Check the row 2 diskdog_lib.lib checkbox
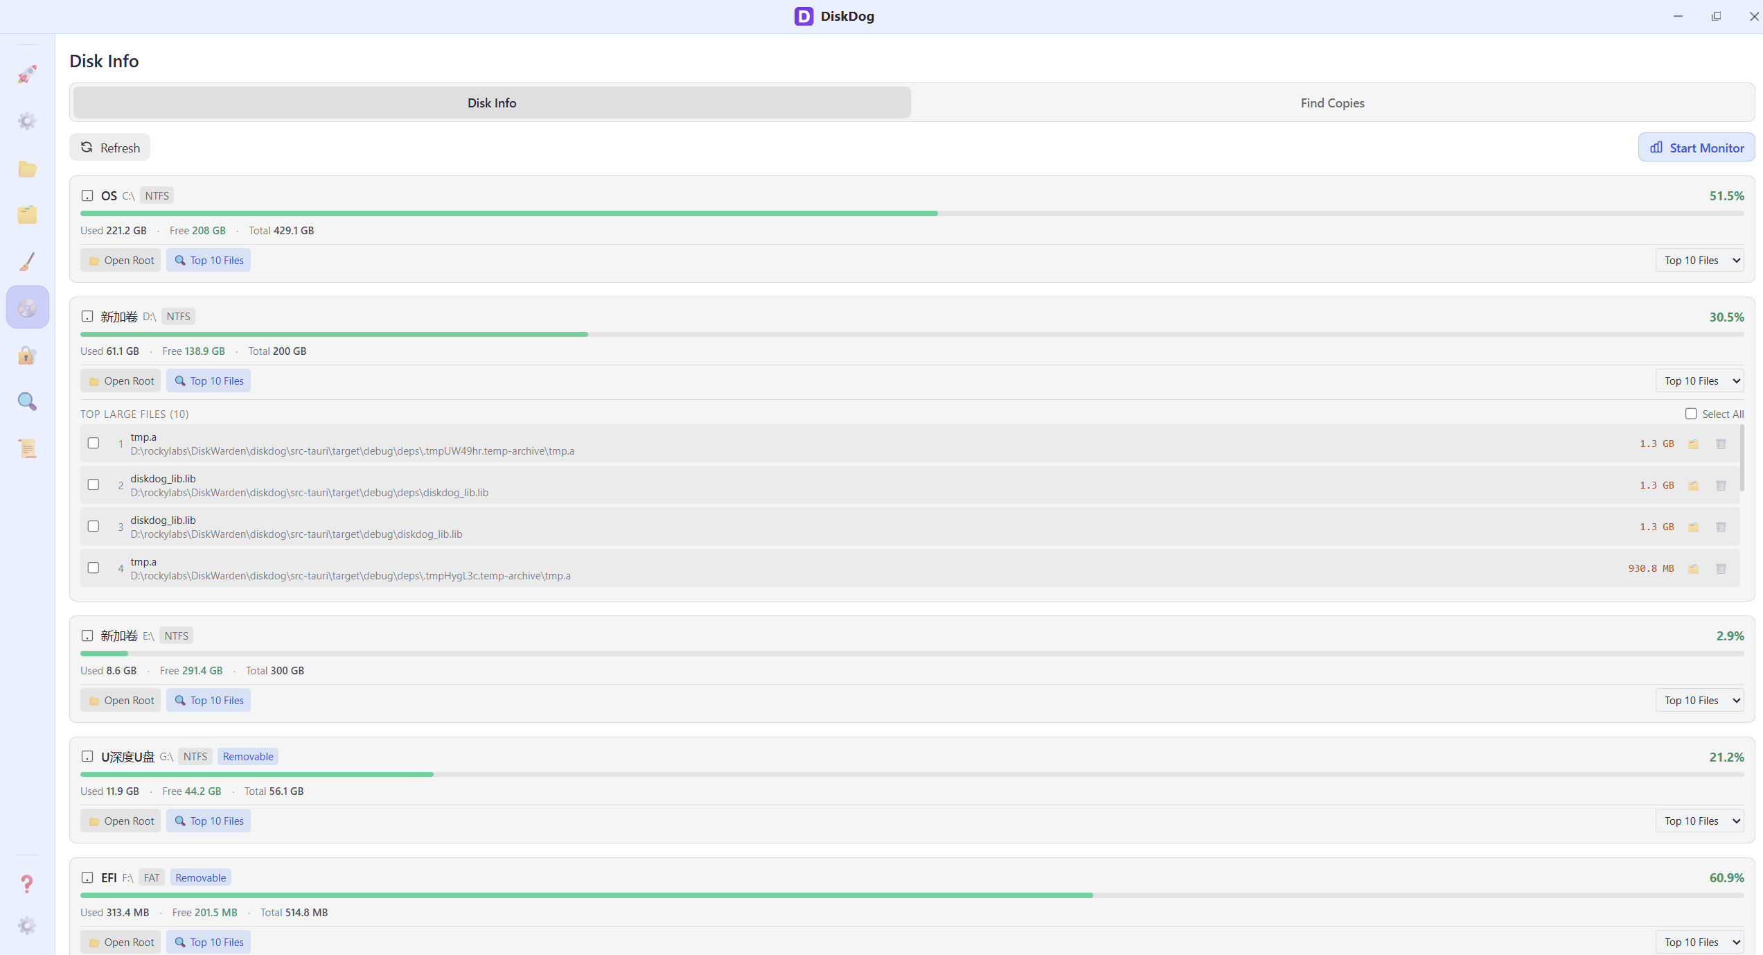This screenshot has height=955, width=1763. click(x=94, y=484)
